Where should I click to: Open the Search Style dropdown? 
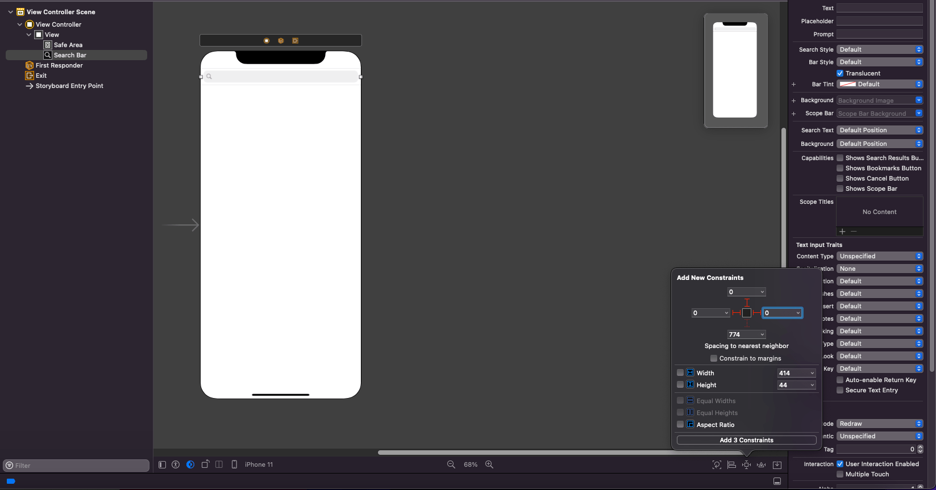point(880,49)
